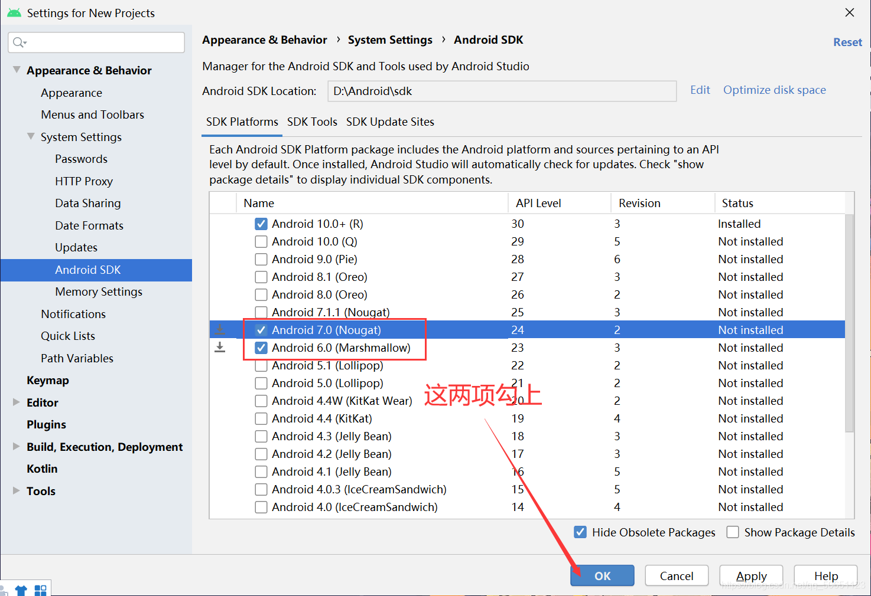The width and height of the screenshot is (871, 596).
Task: Click Edit link for SDK location
Action: click(700, 90)
